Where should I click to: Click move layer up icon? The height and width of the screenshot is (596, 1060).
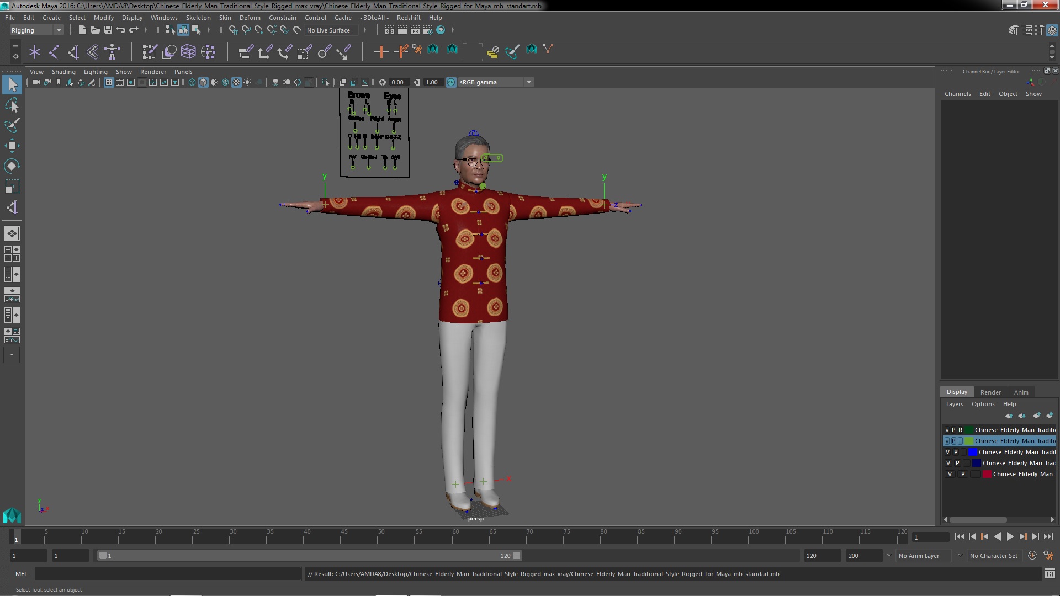1009,416
